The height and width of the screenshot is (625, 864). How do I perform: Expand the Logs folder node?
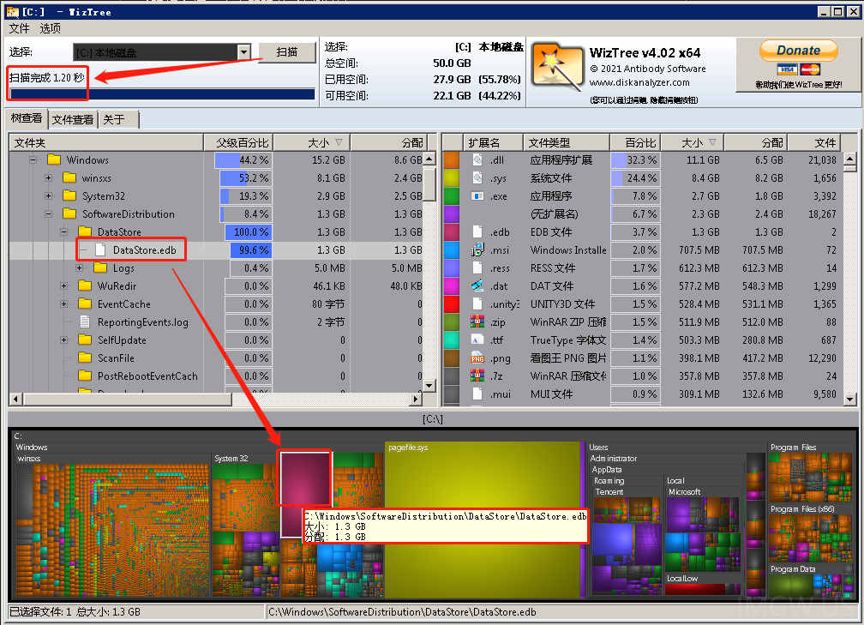tap(80, 267)
